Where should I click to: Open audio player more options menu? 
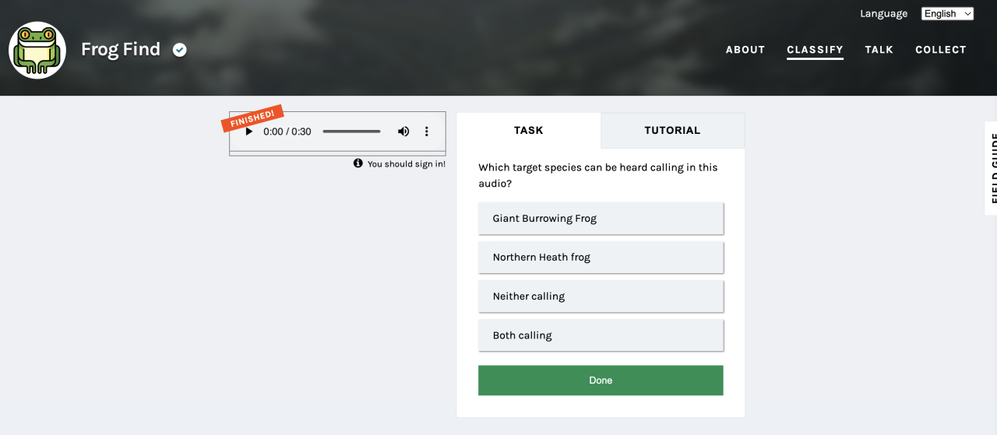(427, 132)
